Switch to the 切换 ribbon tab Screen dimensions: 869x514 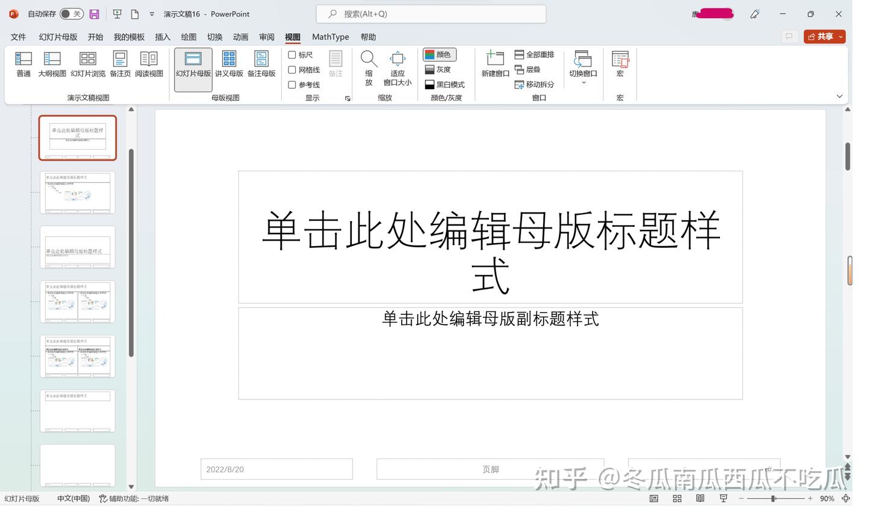pyautogui.click(x=214, y=37)
